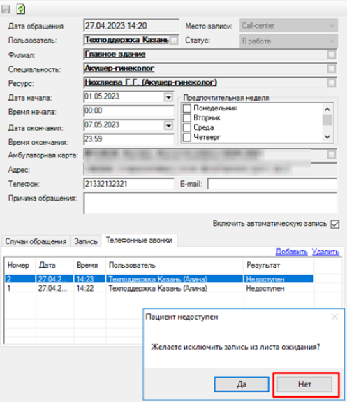Image resolution: width=347 pixels, height=402 pixels.
Task: Open the lookup button for Филиал field
Action: point(332,55)
